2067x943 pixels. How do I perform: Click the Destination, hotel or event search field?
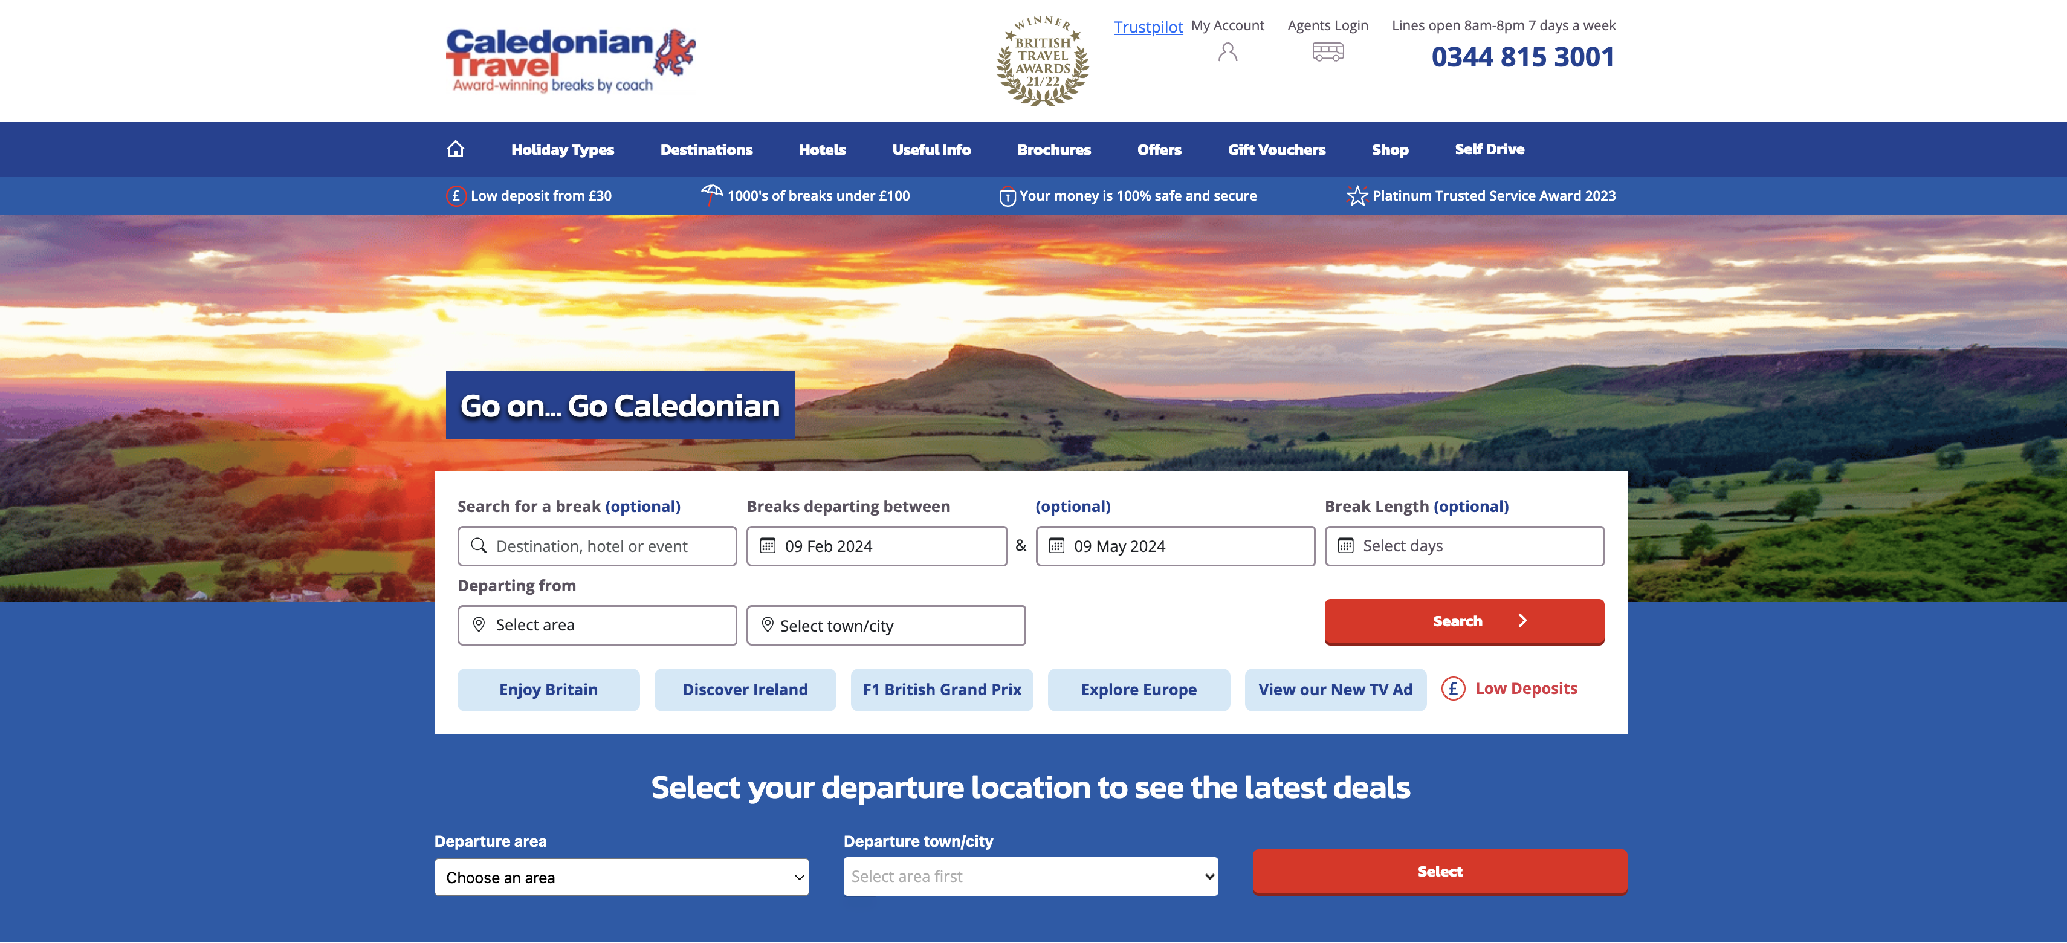(597, 546)
